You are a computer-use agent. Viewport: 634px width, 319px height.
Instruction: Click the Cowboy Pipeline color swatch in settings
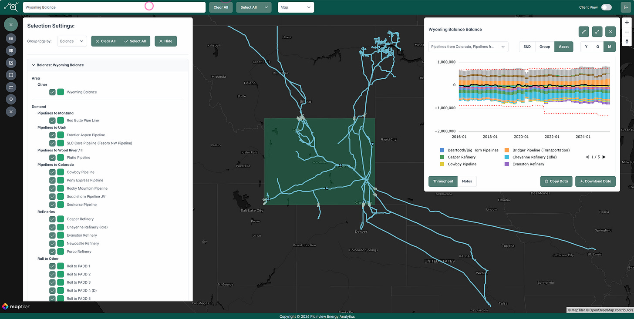pyautogui.click(x=61, y=172)
